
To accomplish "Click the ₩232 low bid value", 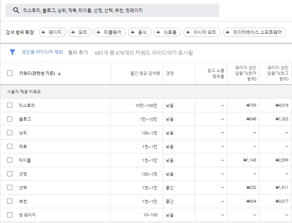I will click(x=252, y=187).
